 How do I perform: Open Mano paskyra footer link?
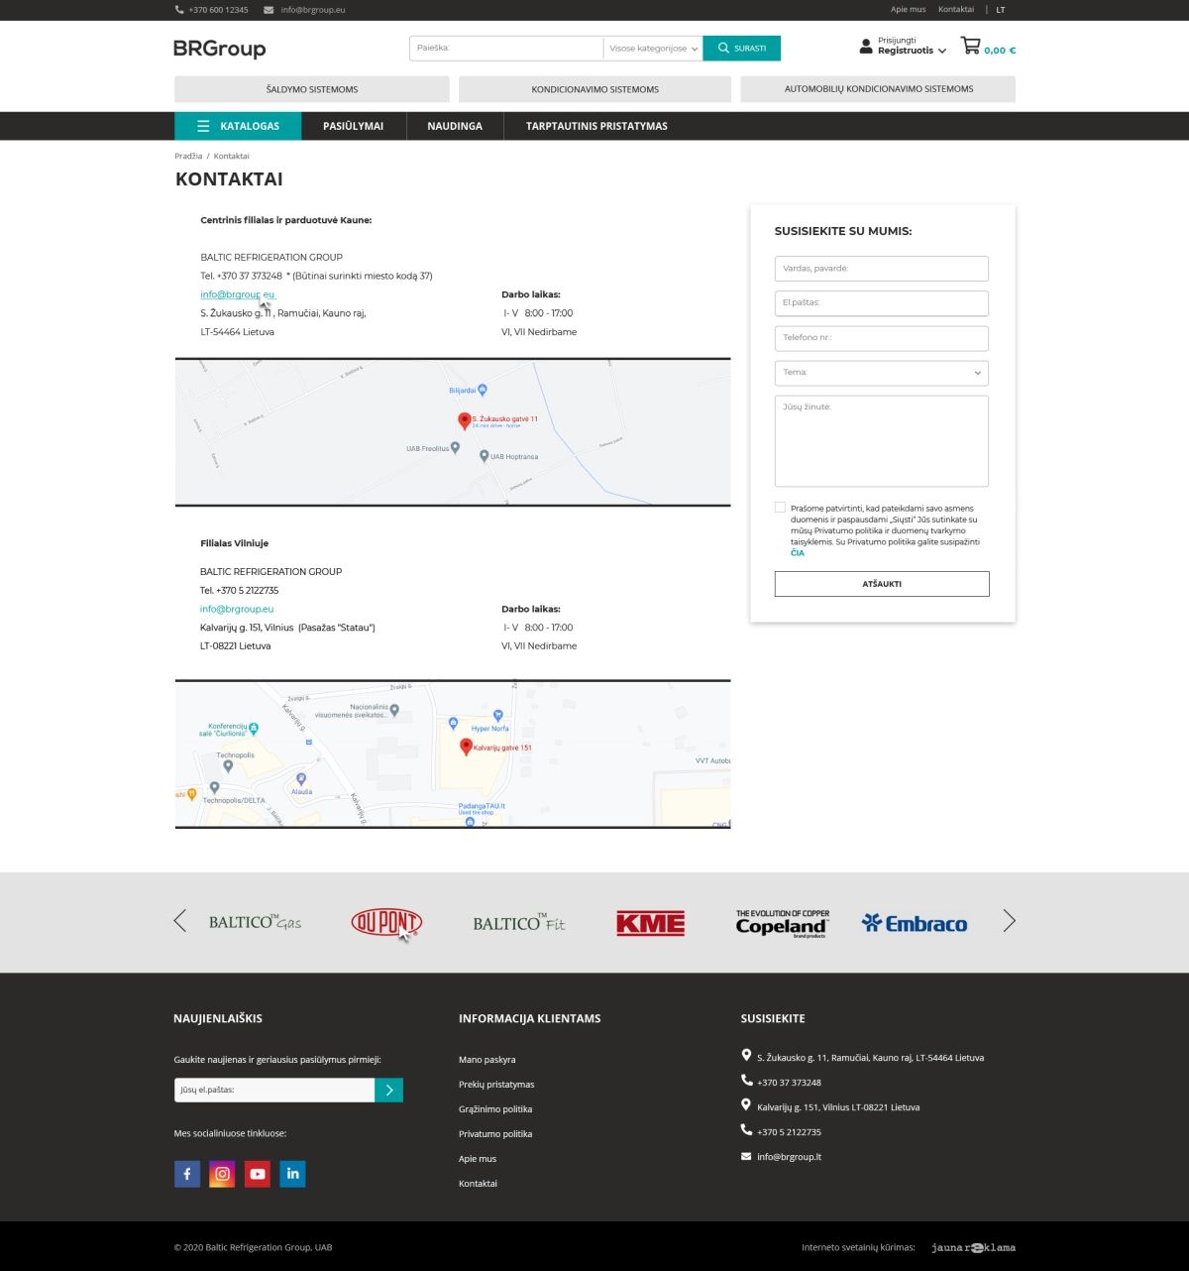coord(486,1060)
